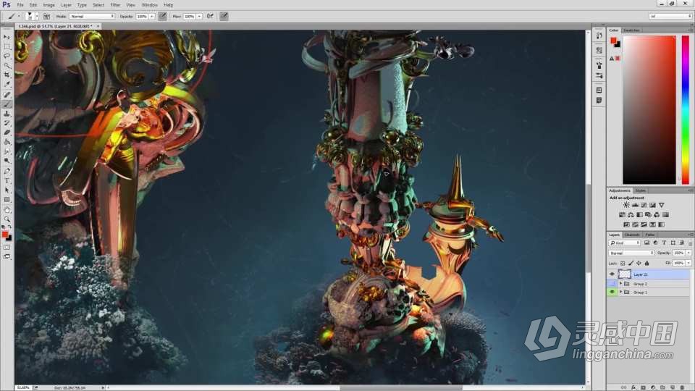Switch to the Styles tab
The image size is (695, 391).
tap(641, 190)
